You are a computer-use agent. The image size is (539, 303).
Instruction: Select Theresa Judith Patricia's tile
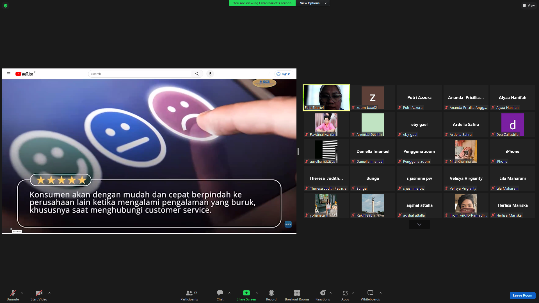coord(326,178)
